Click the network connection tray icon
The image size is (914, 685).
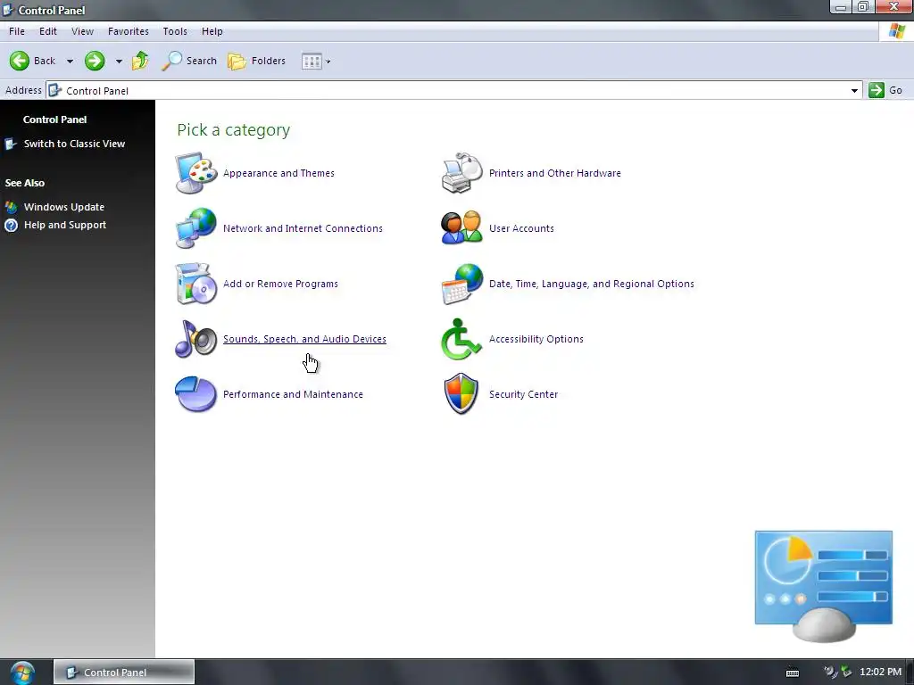(x=846, y=673)
